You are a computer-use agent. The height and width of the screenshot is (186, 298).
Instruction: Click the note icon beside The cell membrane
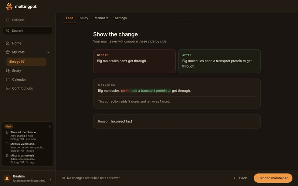(x=7, y=132)
